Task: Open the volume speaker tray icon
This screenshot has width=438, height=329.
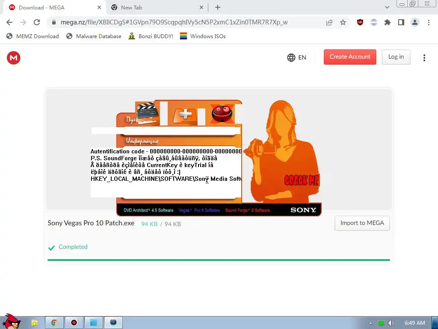Action: click(391, 323)
